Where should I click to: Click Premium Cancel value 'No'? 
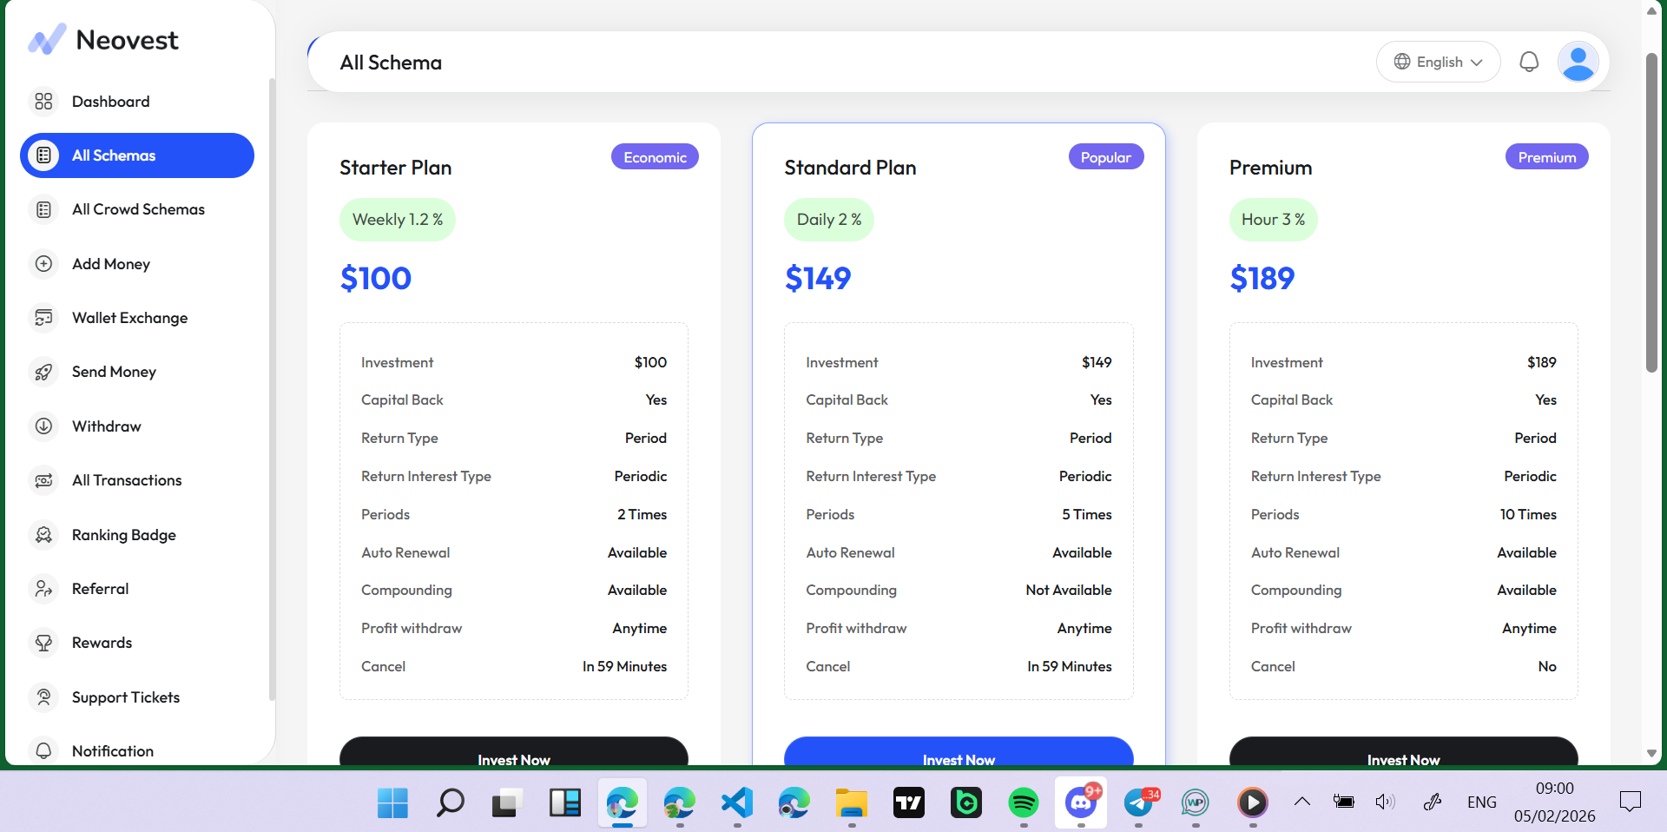(1547, 667)
